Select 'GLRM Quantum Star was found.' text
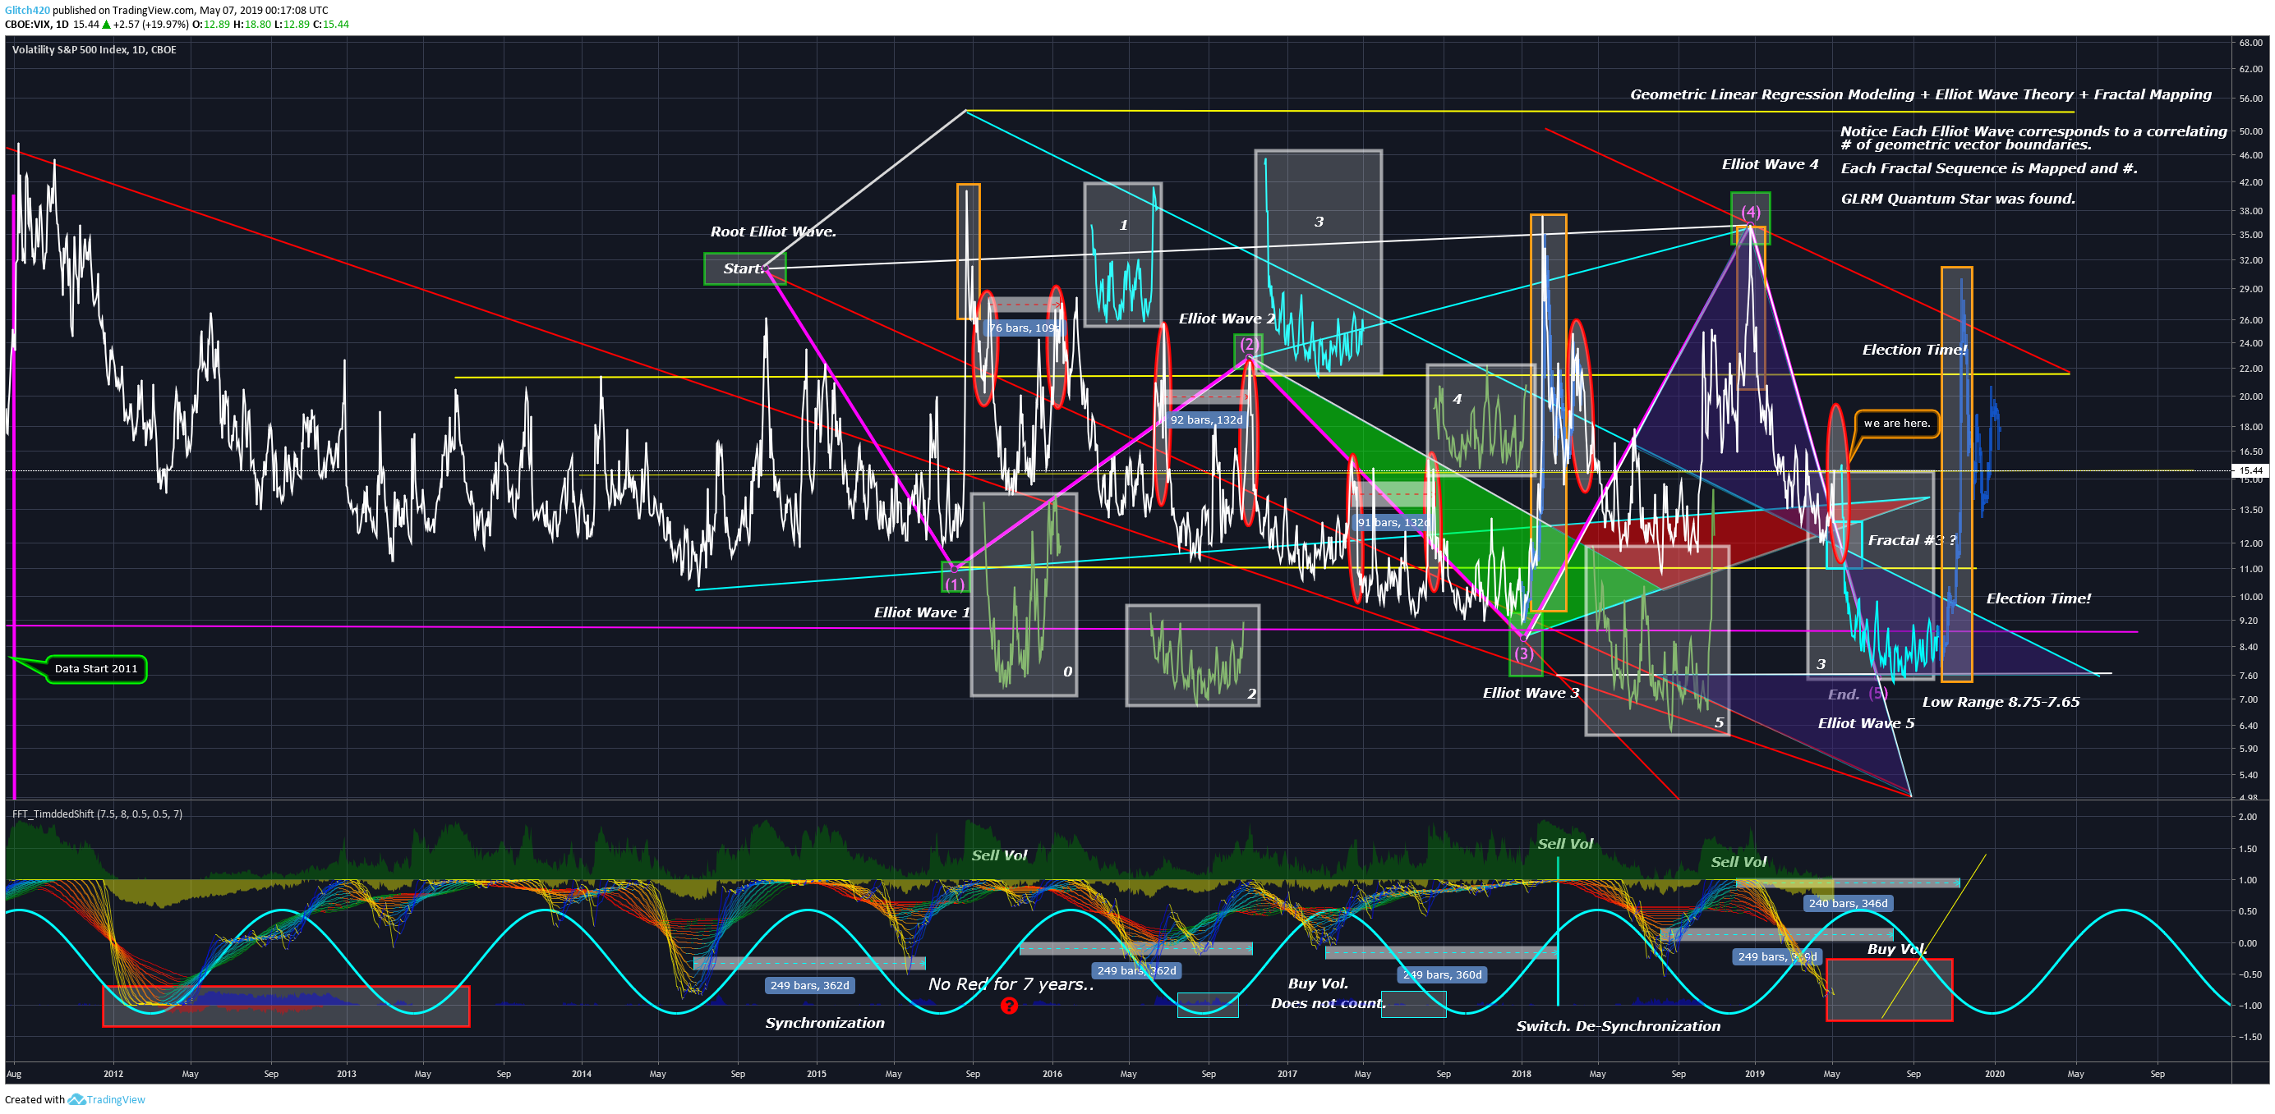2275x1114 pixels. coord(1958,199)
